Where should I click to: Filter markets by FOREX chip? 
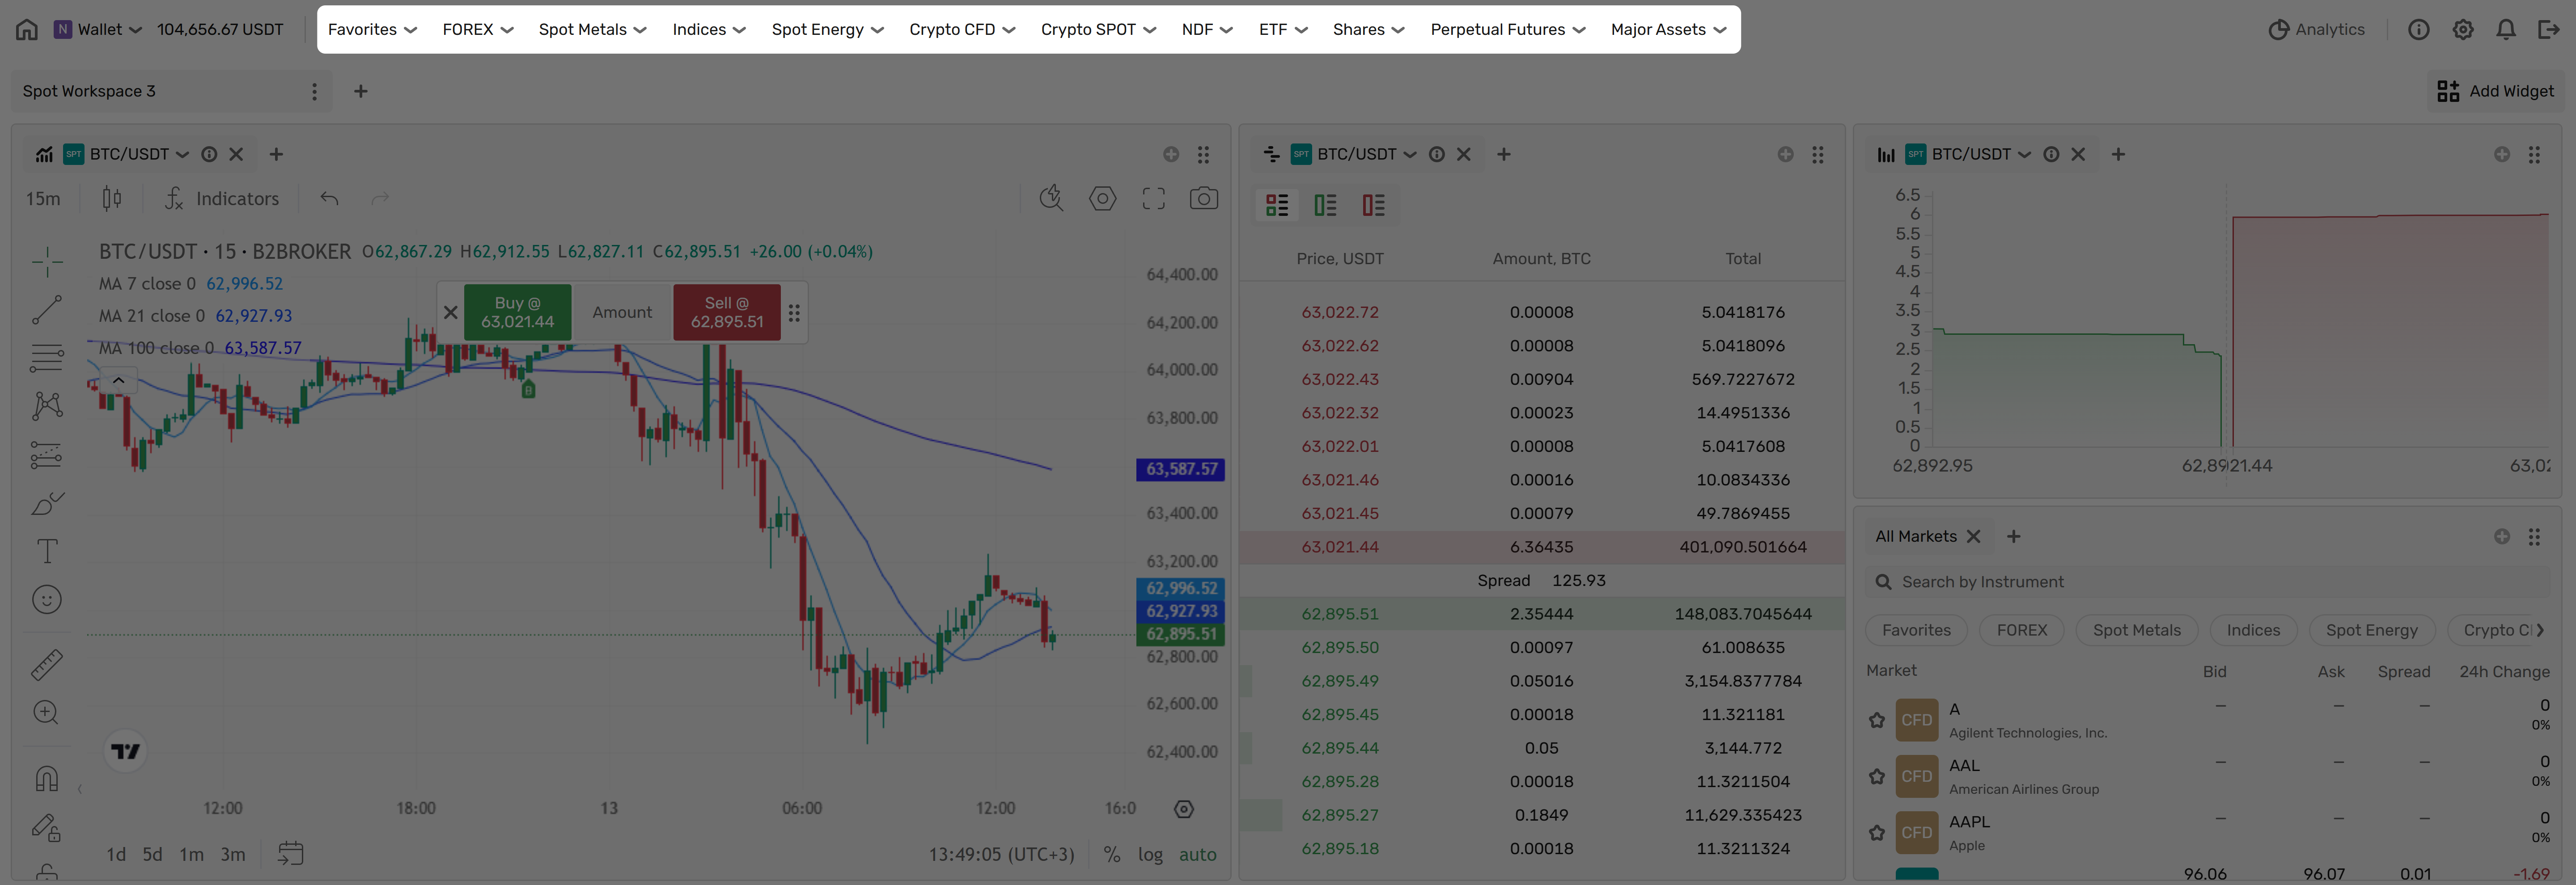tap(2021, 630)
